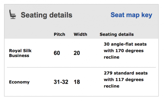Click the Seating details column header
164x101 pixels.
(117, 34)
